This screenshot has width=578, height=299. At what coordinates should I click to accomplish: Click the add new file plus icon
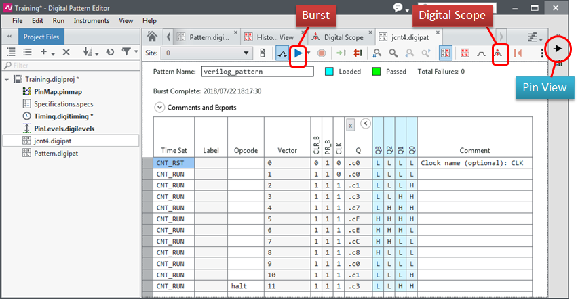pos(43,52)
